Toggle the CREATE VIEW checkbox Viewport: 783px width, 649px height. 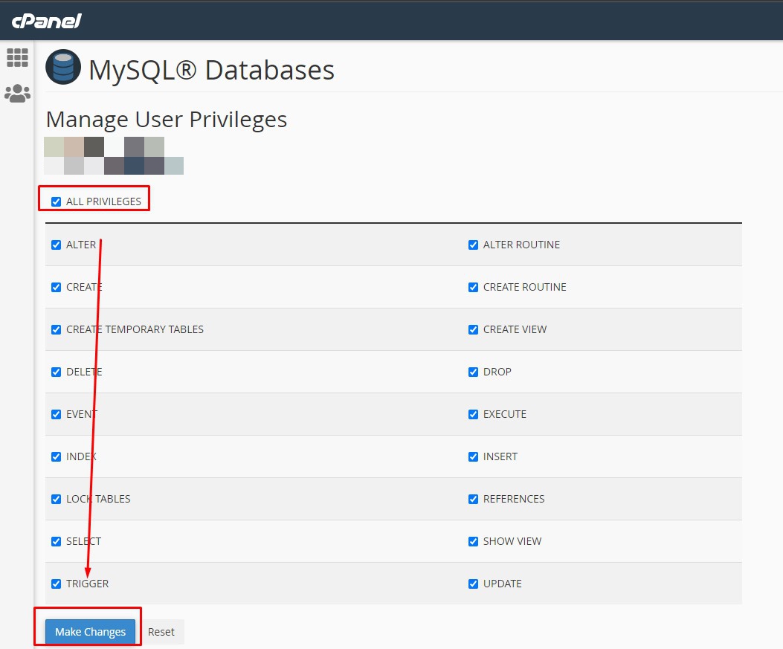click(x=473, y=329)
